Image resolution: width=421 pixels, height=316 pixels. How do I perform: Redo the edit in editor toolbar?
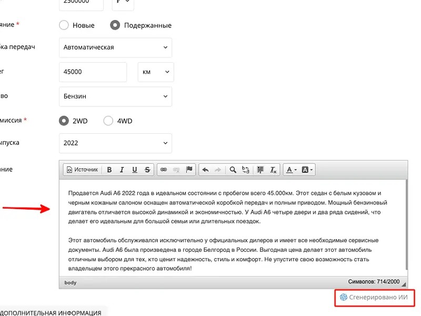coord(218,170)
